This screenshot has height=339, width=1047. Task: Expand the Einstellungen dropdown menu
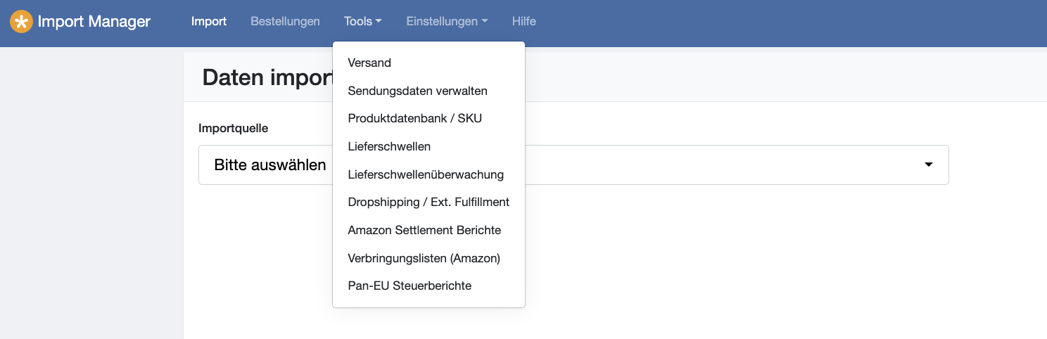click(x=447, y=21)
